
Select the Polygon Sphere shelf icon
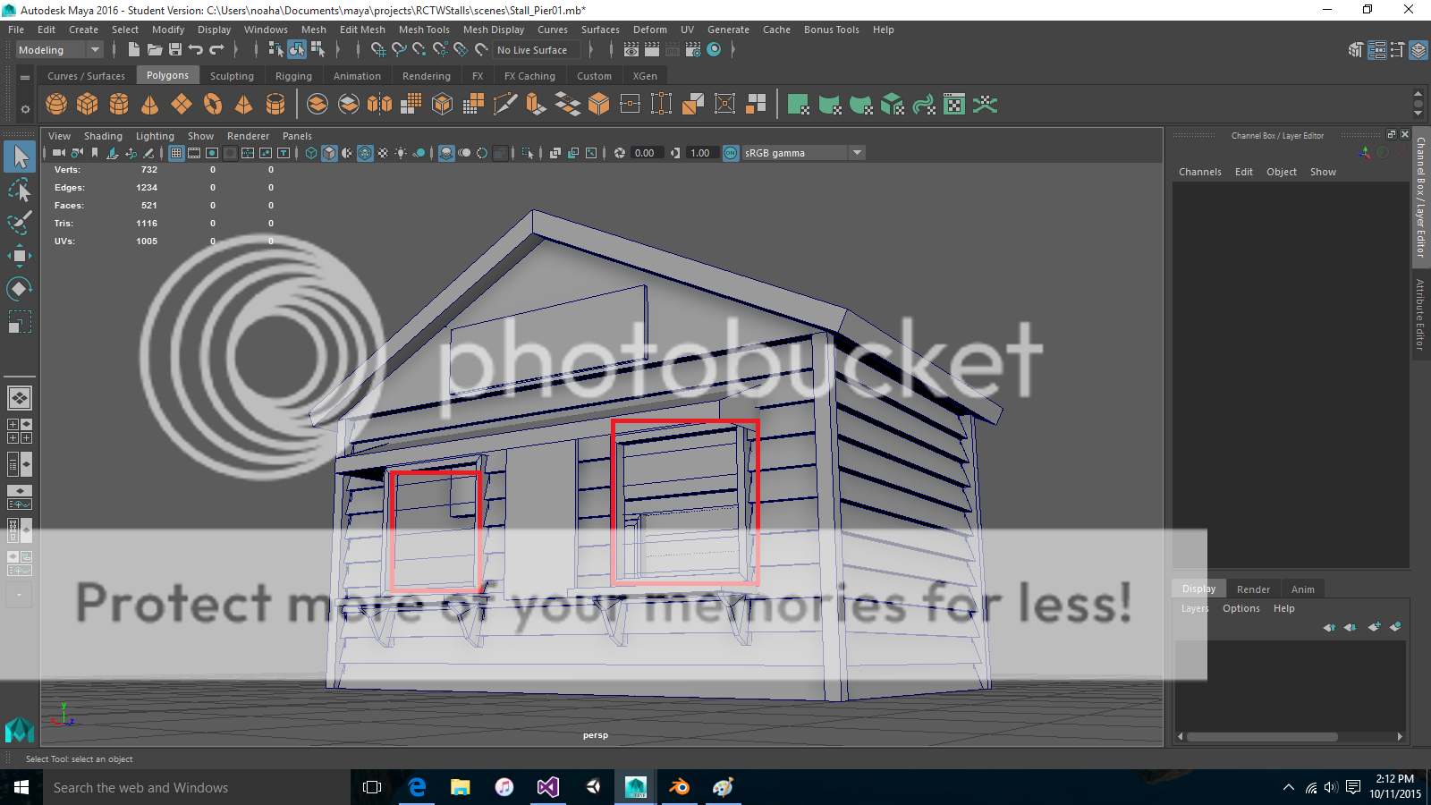click(56, 105)
